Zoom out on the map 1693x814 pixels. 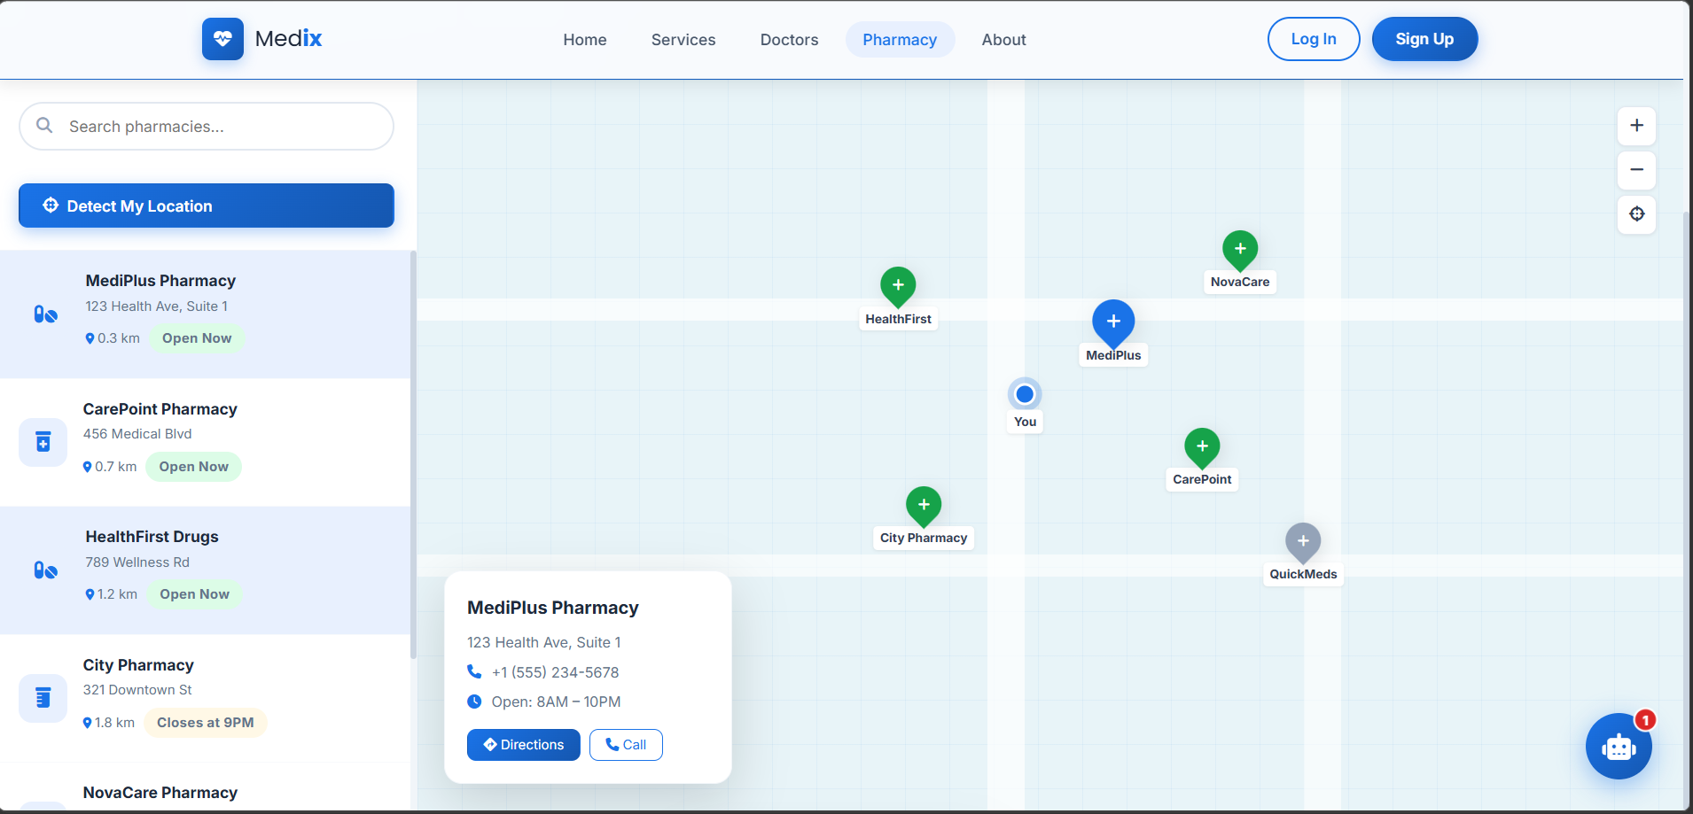click(x=1636, y=170)
